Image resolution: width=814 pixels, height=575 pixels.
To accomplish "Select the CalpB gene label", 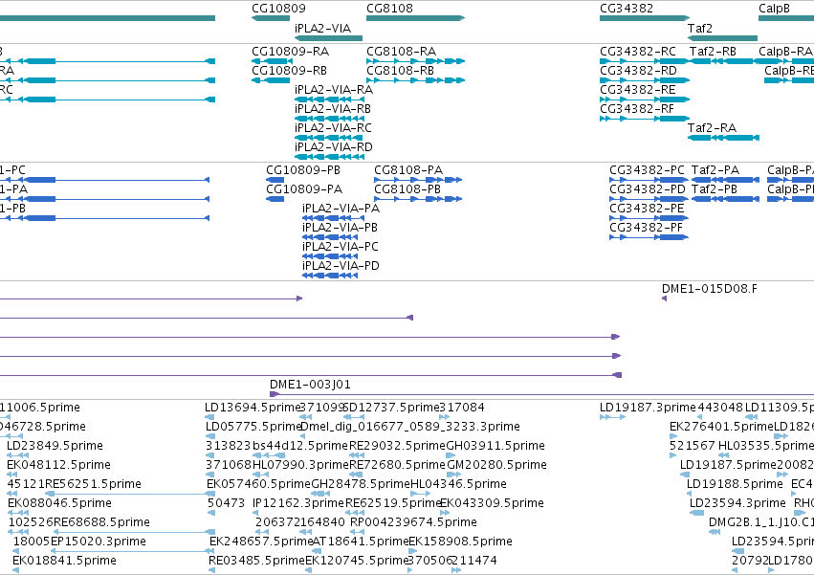I will [x=774, y=9].
